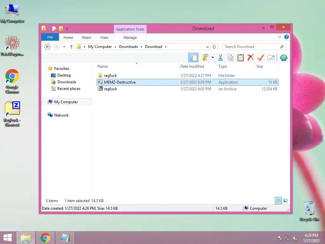Click the quick access Properties icon in title bar
Screen dimensions: 325x244
pyautogui.click(x=54, y=28)
